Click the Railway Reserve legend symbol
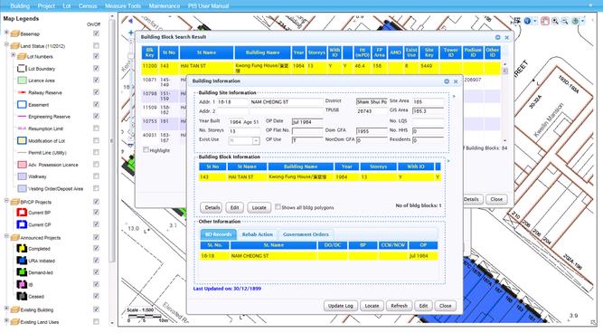Viewport: 603px width, 333px height. [22, 92]
